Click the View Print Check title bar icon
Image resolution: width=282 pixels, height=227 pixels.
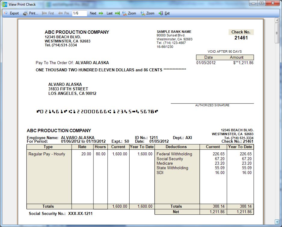point(5,5)
